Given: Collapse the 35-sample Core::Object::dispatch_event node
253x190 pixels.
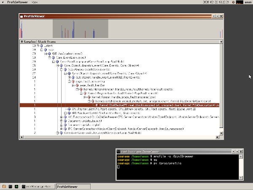Looking at the screenshot, I should [x=57, y=65].
